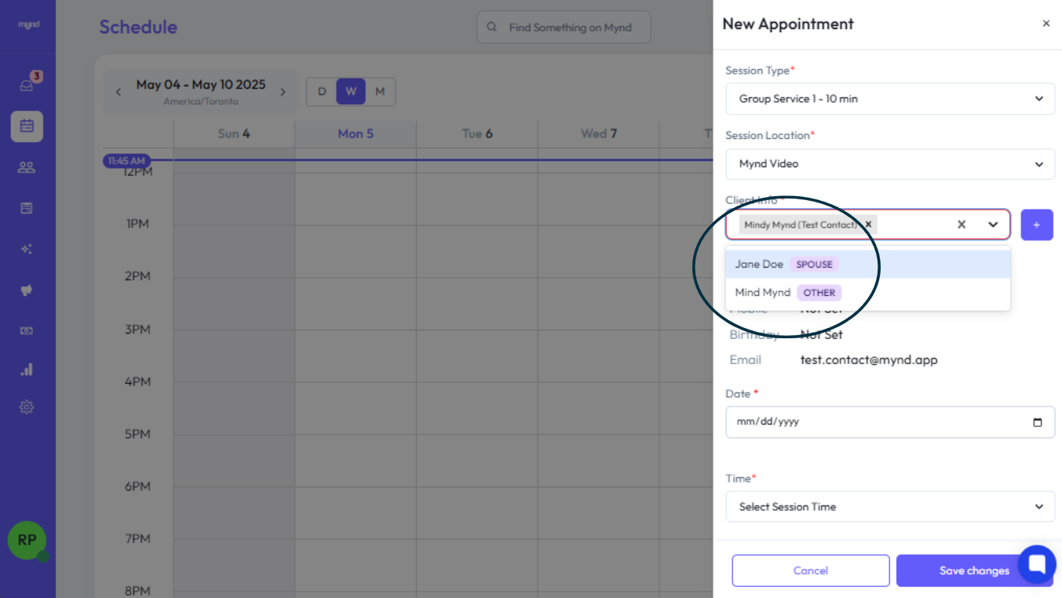Screen dimensions: 1062x598
Task: Open the calendar schedule sidebar icon
Action: (x=27, y=126)
